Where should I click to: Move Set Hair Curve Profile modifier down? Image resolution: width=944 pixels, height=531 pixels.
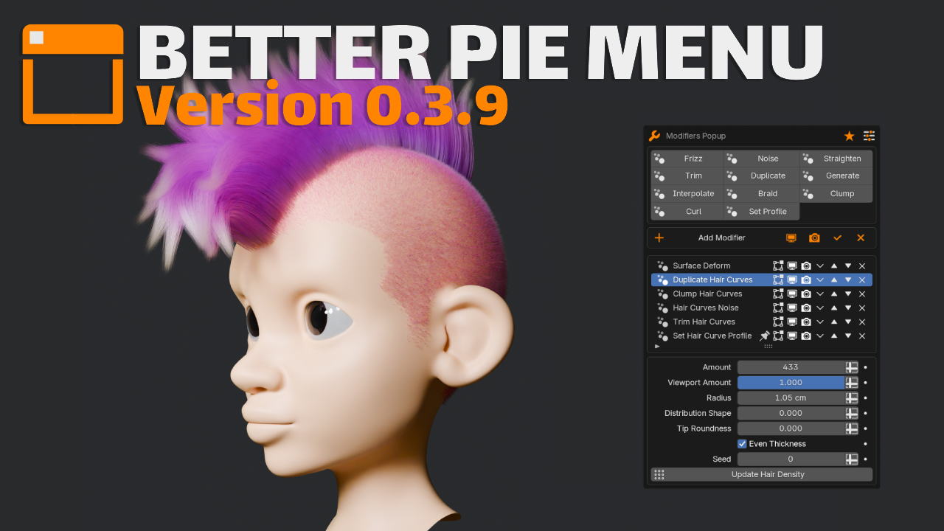848,336
